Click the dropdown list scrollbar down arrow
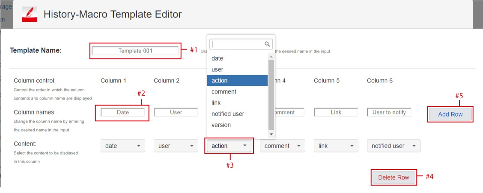 click(271, 134)
